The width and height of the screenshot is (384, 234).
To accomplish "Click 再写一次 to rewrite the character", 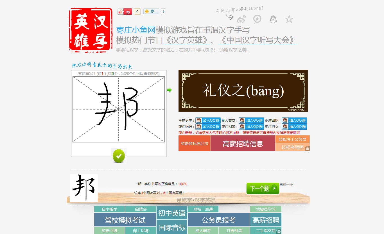I will (x=286, y=185).
